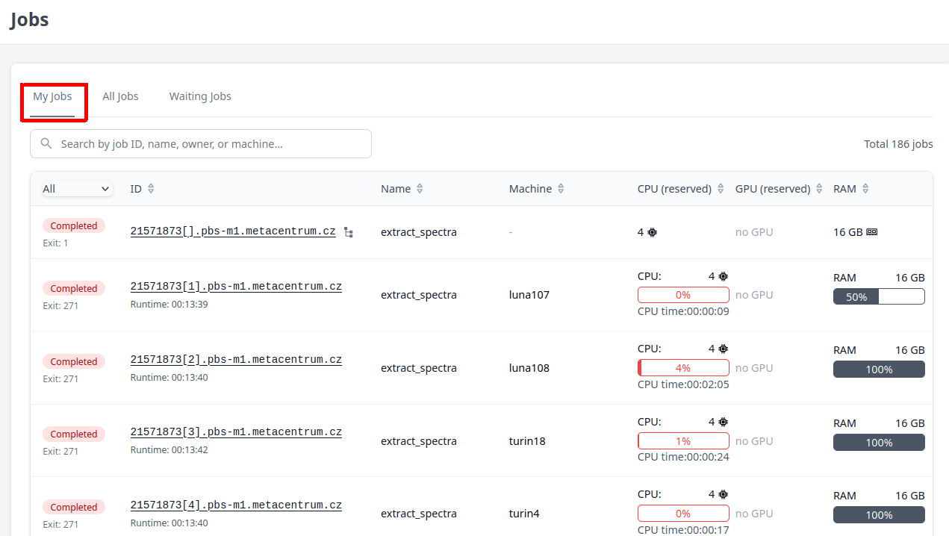Click the CPU chip icon in turin4 row
This screenshot has width=949, height=536.
(723, 494)
